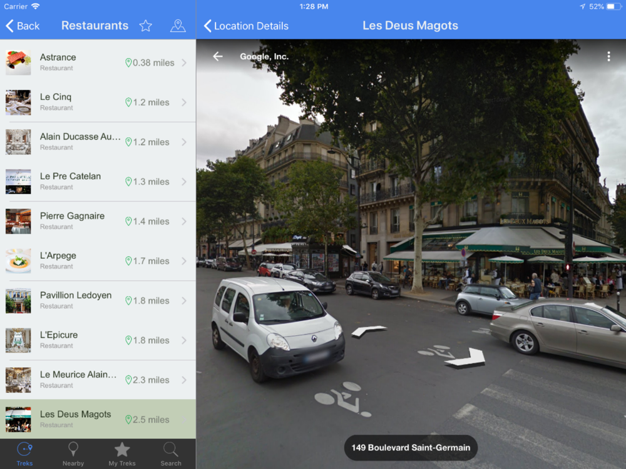
Task: Open the Pavillion Ledoyen thumbnail
Action: [18, 301]
